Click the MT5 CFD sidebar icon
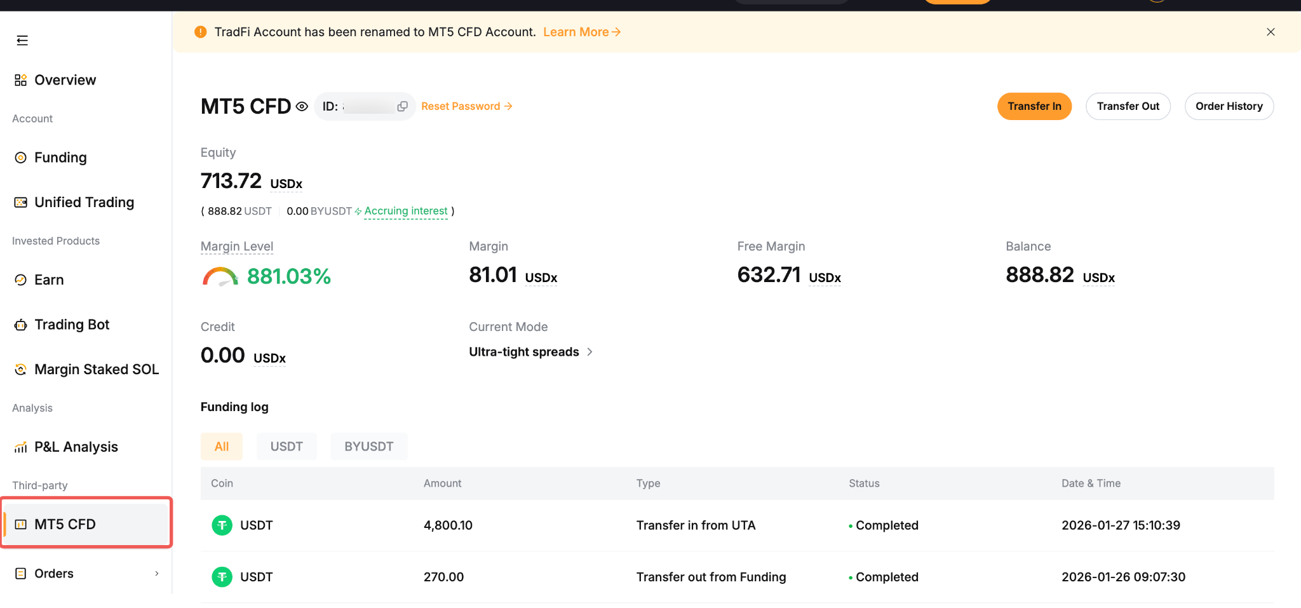Image resolution: width=1301 pixels, height=608 pixels. tap(21, 525)
